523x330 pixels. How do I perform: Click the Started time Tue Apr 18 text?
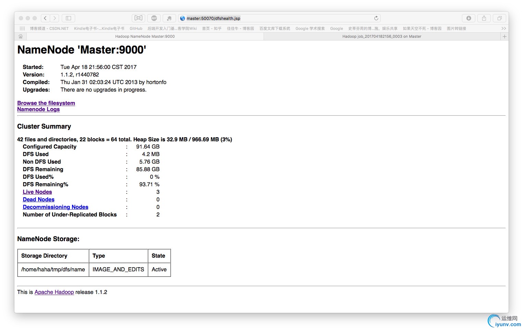[x=98, y=67]
